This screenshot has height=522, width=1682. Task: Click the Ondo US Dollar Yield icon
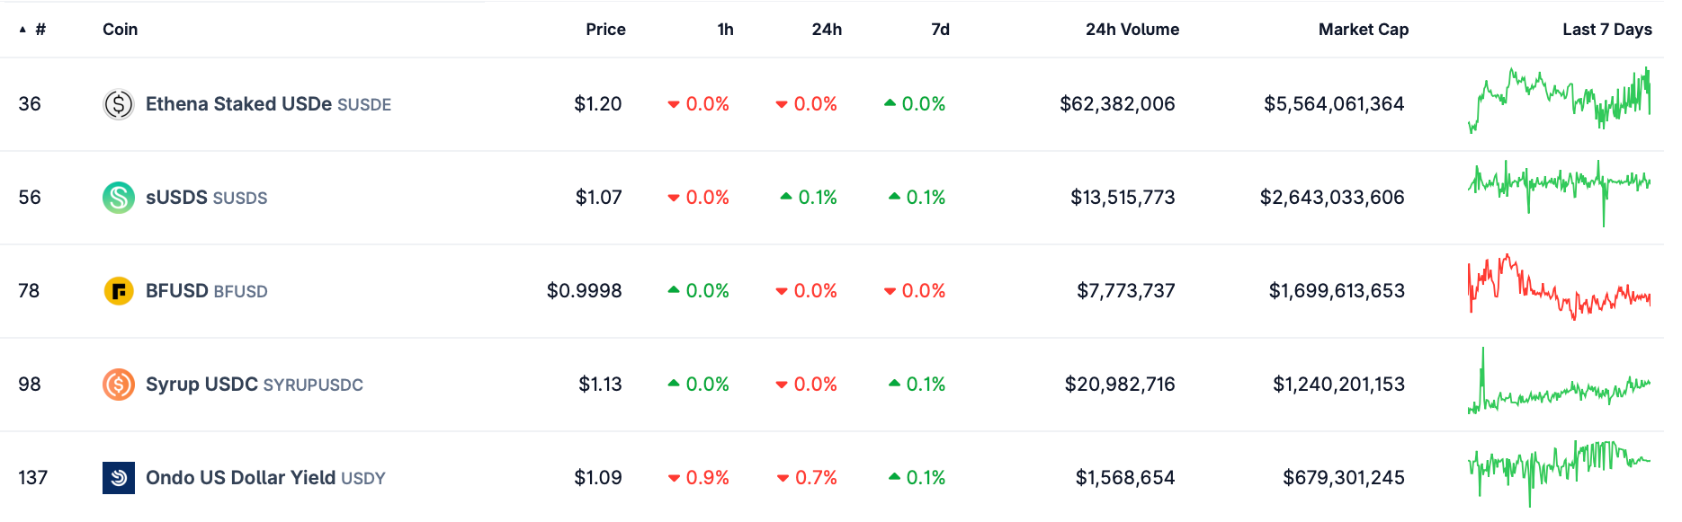[119, 478]
